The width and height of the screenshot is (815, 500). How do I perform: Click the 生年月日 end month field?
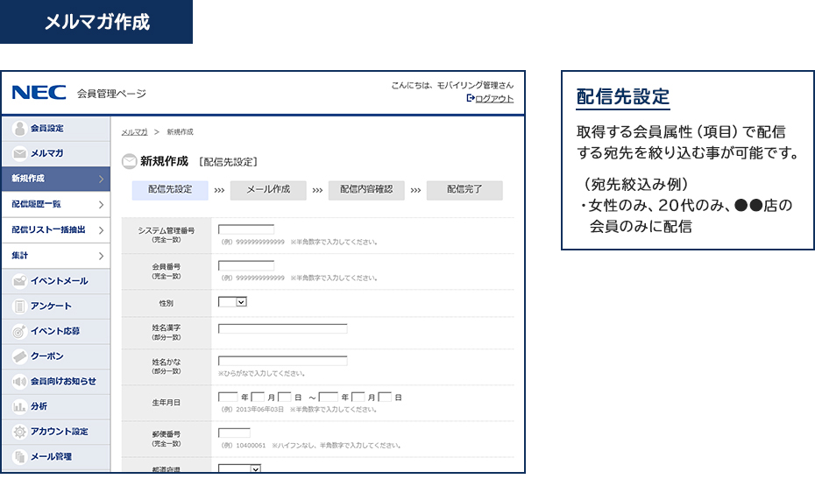click(x=358, y=398)
